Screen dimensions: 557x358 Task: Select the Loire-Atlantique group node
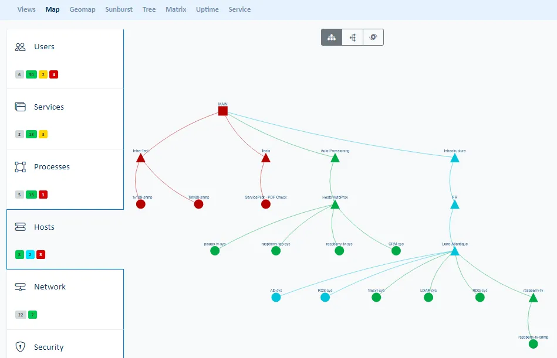[x=454, y=251]
